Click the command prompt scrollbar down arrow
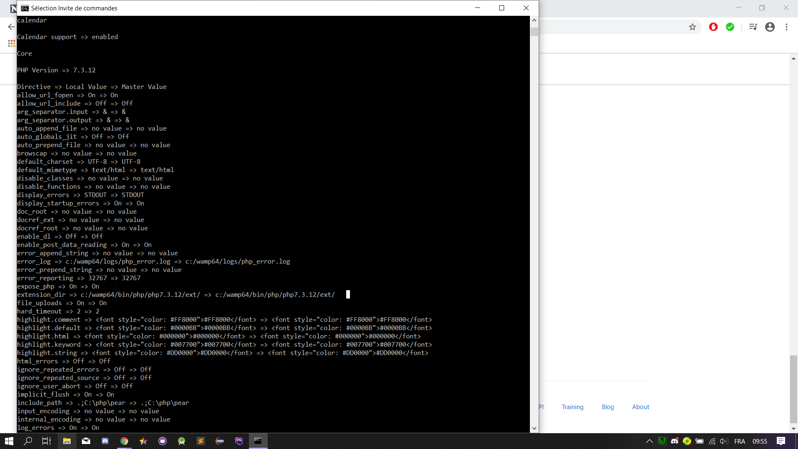798x449 pixels. tap(534, 428)
